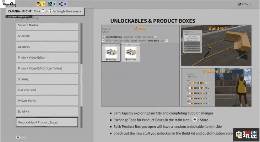Viewport: 260px width, 142px height.
Task: Open the Photo + Video Editor entry
Action: coord(47,58)
